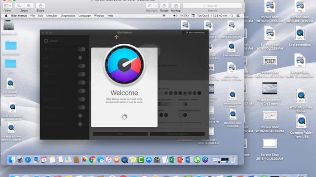The width and height of the screenshot is (316, 177).
Task: Click the Check for Updates button
Action: (x=177, y=134)
